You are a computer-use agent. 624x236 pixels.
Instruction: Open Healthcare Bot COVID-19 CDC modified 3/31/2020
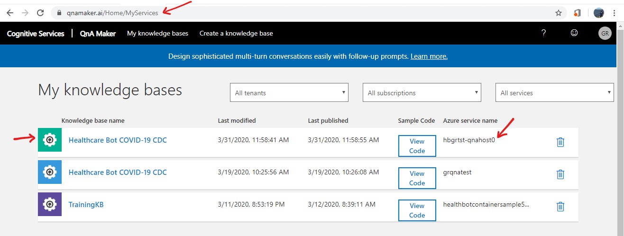(x=118, y=140)
